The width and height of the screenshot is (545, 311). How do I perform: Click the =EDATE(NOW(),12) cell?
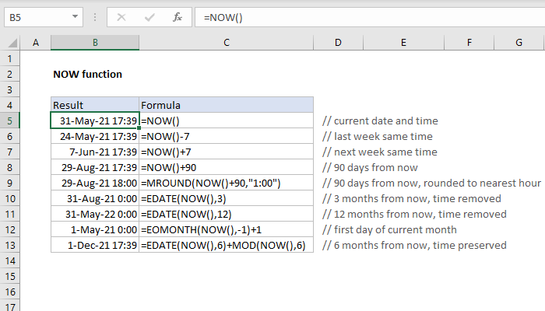click(227, 214)
